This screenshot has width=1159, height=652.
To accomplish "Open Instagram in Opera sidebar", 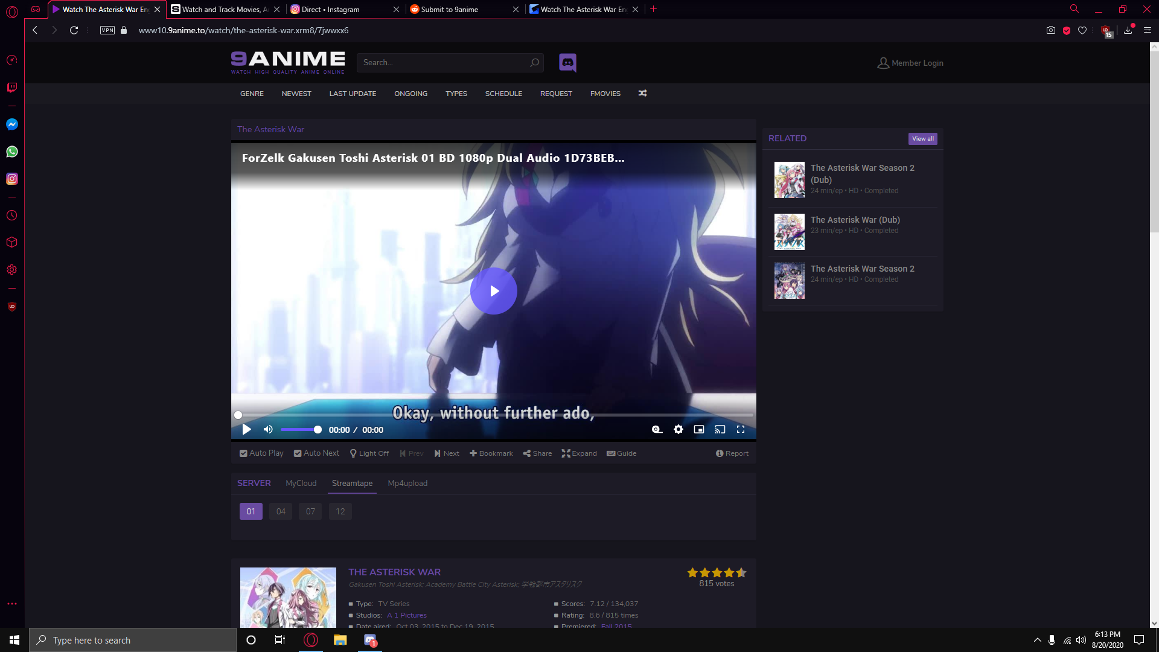I will coord(12,179).
